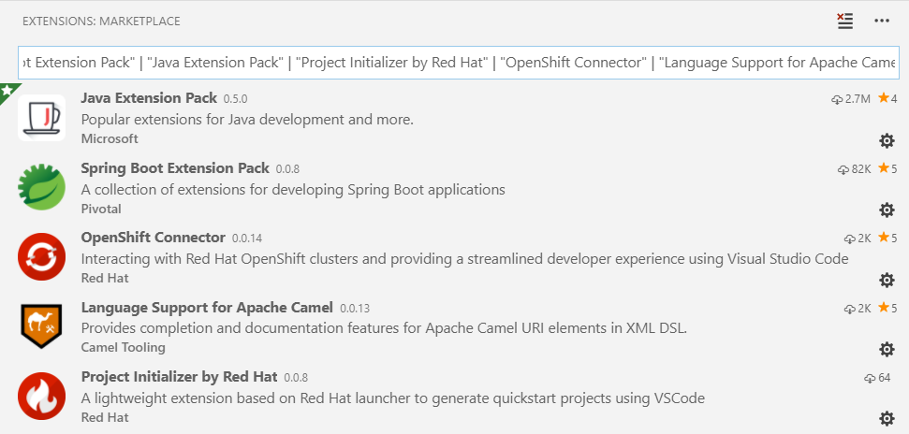Select Project Initializer by Red Hat title
This screenshot has height=434, width=909.
[179, 377]
